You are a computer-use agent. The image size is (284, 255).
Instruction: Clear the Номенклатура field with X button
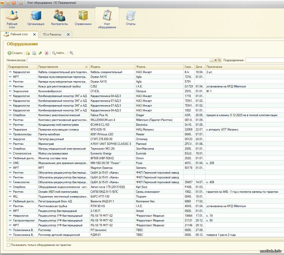pos(215,60)
